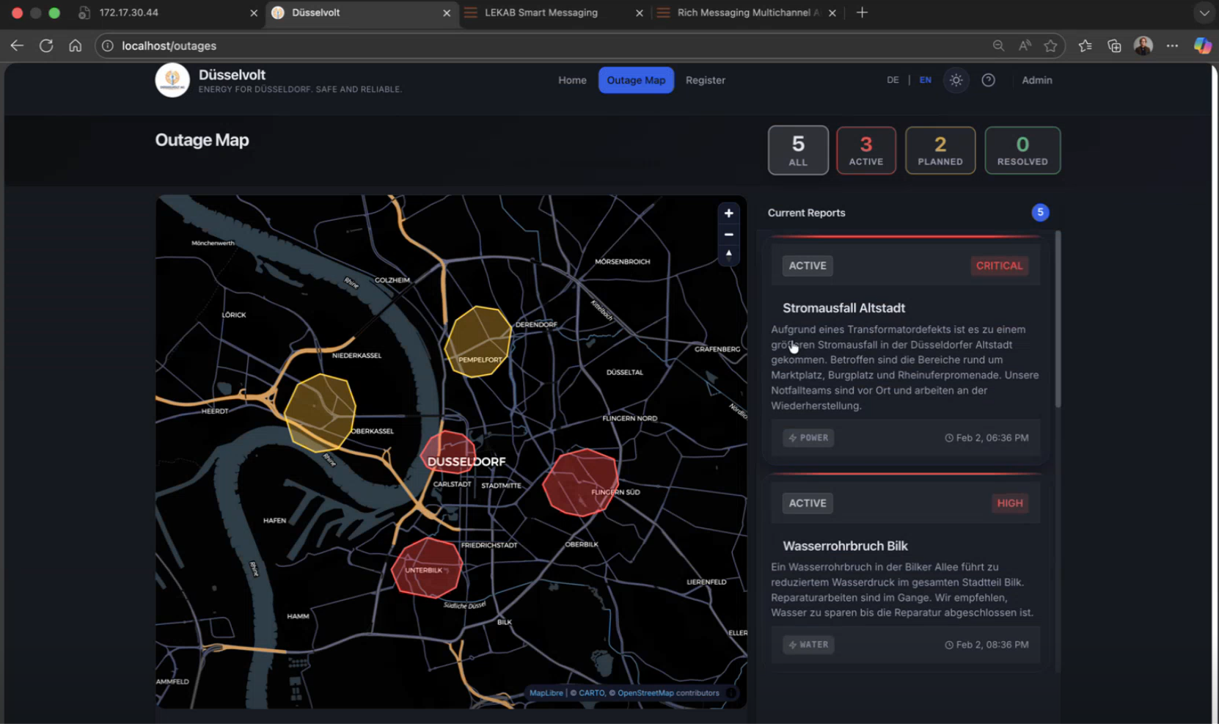Screen dimensions: 1219x724
Task: Open browser home page icon
Action: click(x=75, y=45)
